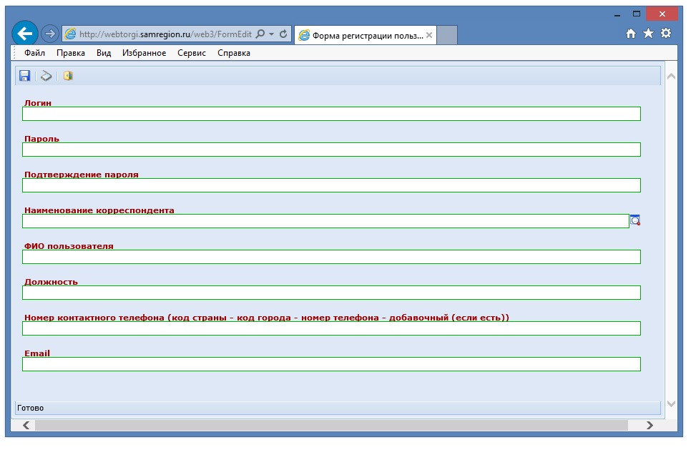
Task: Open Favorites star icon
Action: 648,34
